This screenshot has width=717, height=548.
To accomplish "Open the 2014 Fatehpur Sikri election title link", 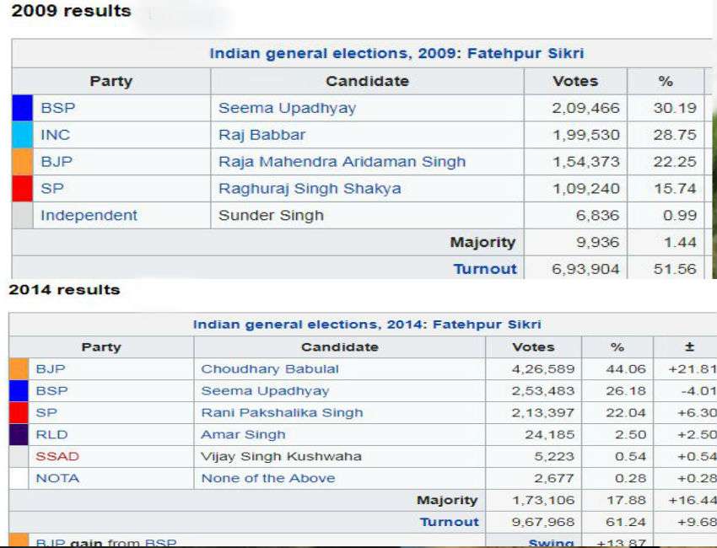I will pos(367,325).
